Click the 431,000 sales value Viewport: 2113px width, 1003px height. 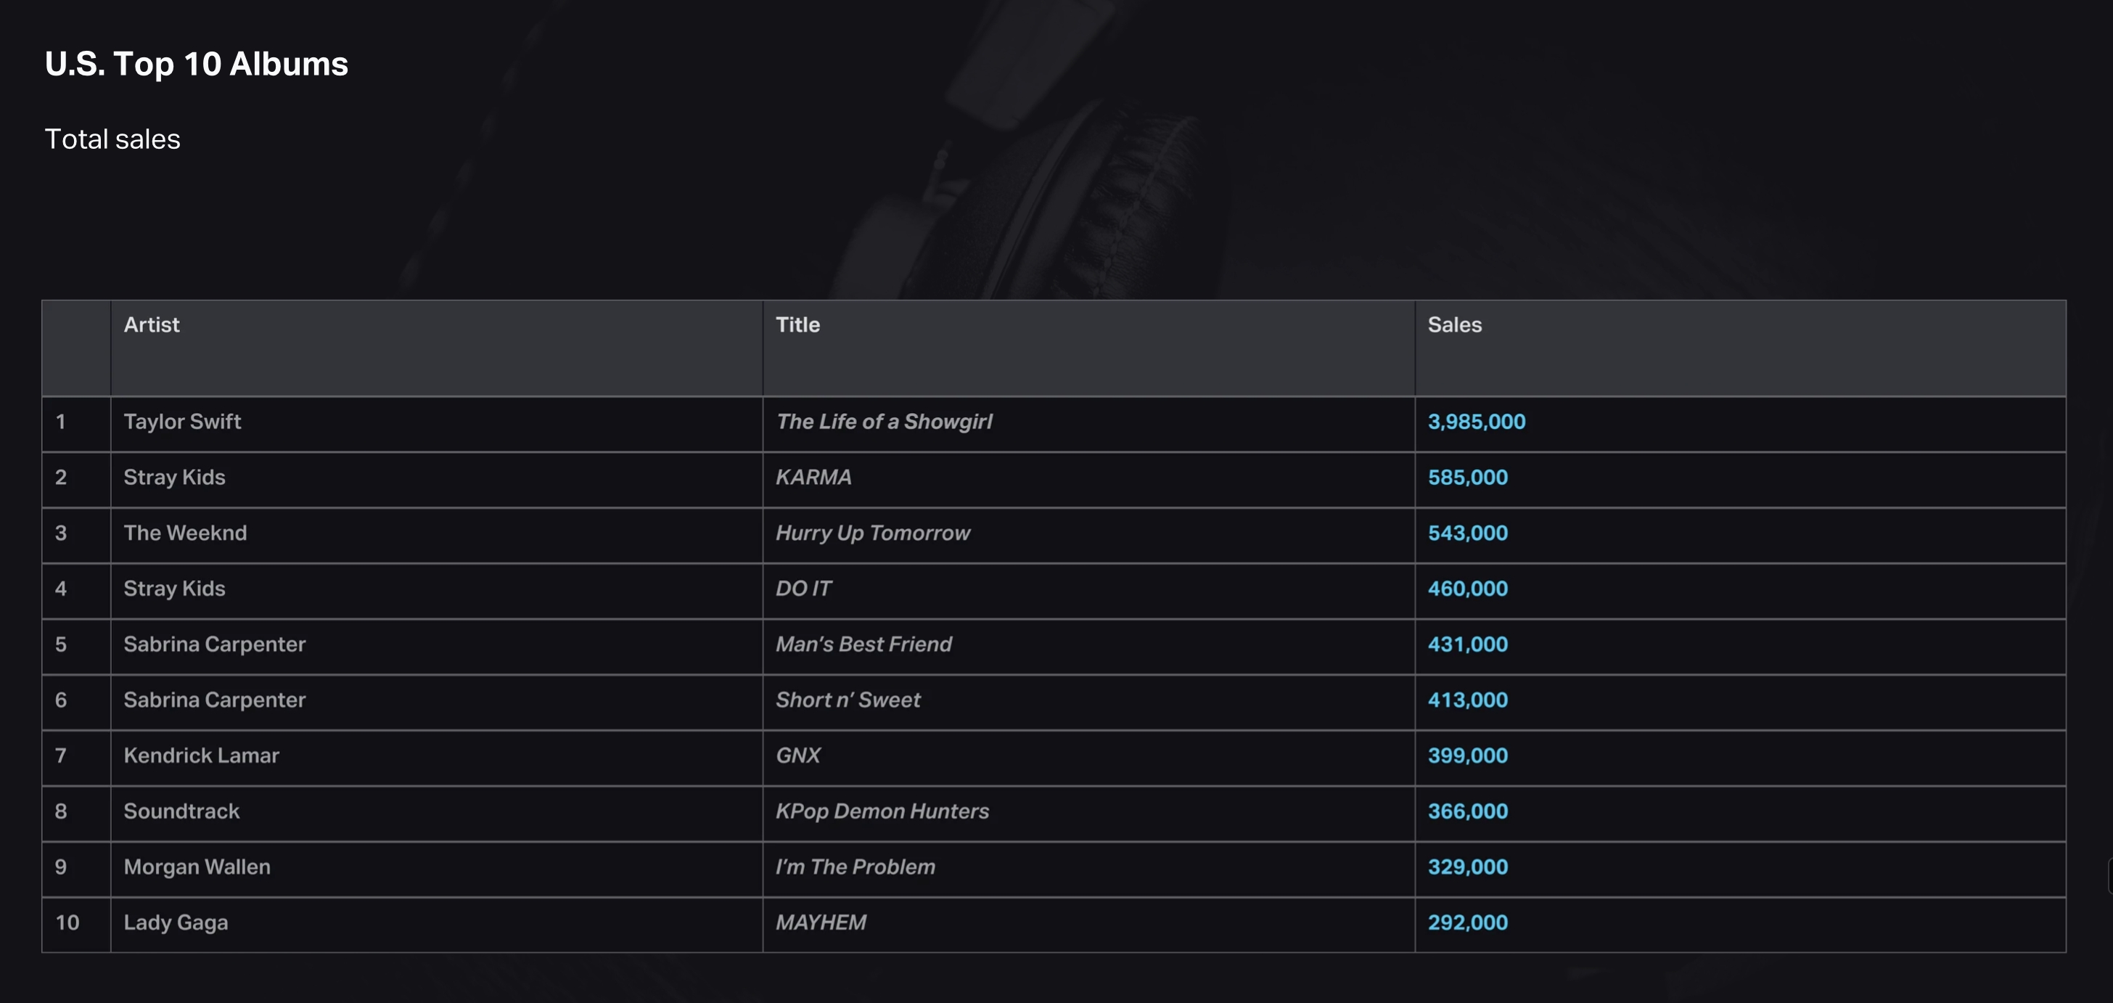click(1466, 644)
